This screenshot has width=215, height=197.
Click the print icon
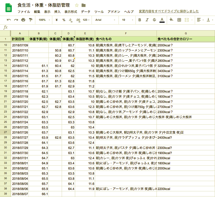(23, 20)
